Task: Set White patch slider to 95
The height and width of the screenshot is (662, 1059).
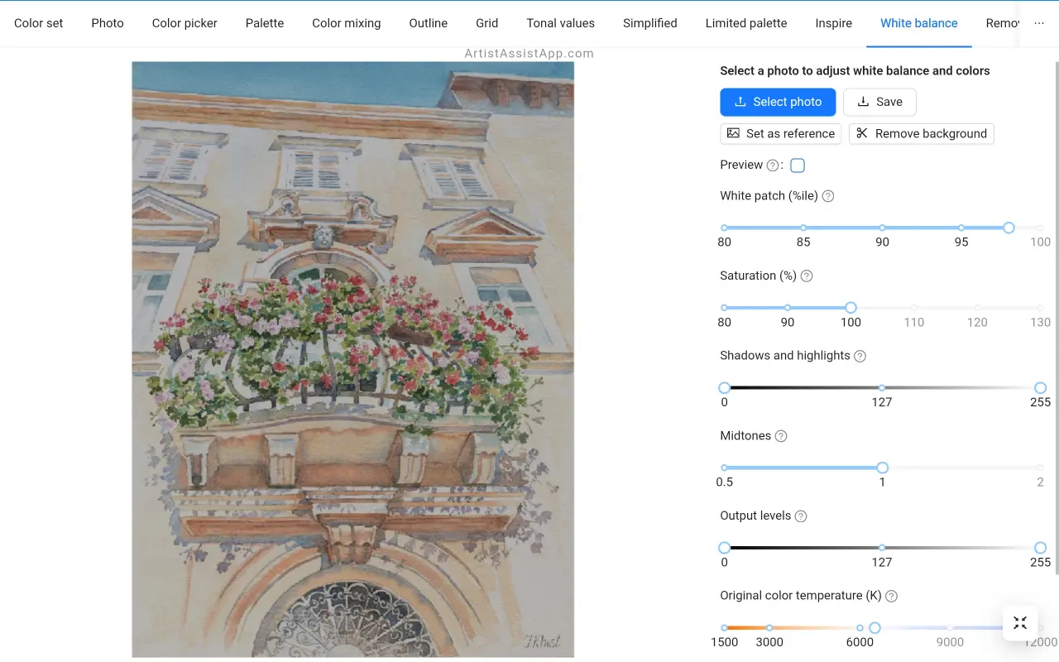Action: click(961, 228)
